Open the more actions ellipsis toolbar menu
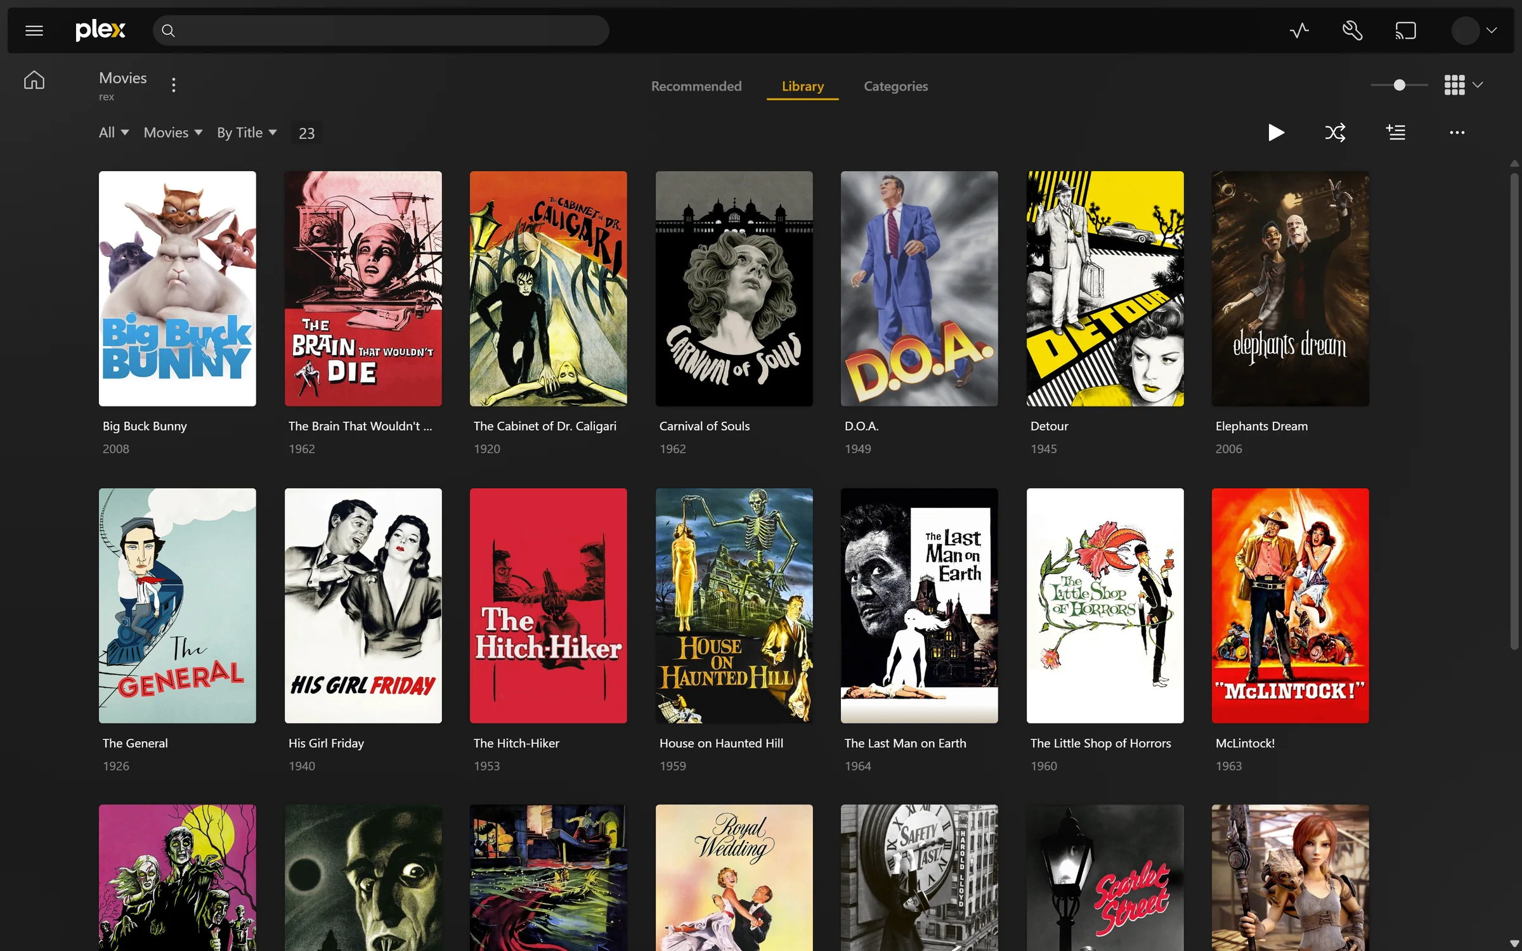 pyautogui.click(x=1457, y=133)
